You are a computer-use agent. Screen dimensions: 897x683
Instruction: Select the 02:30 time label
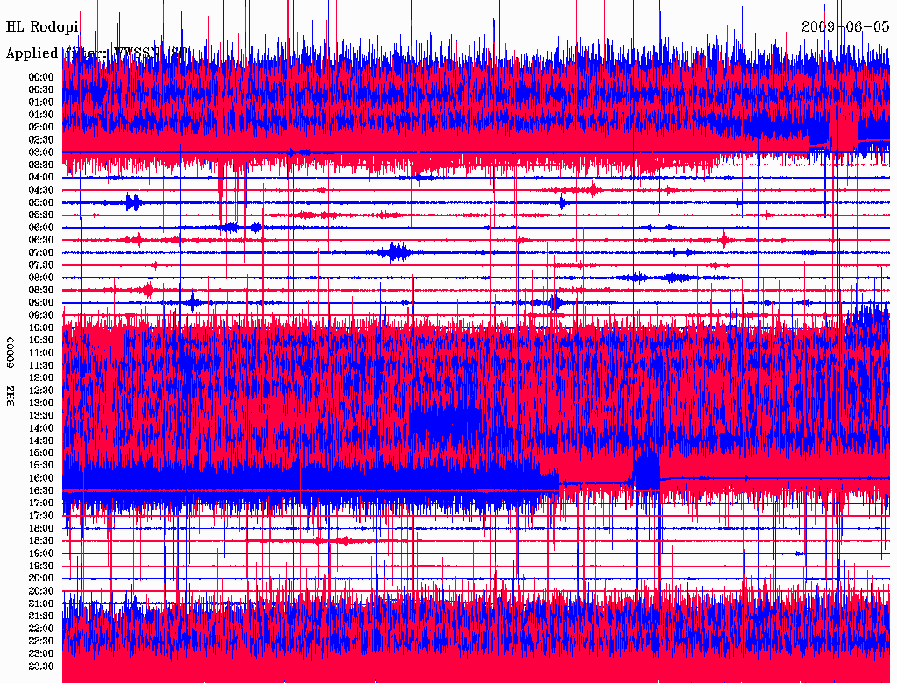[41, 140]
